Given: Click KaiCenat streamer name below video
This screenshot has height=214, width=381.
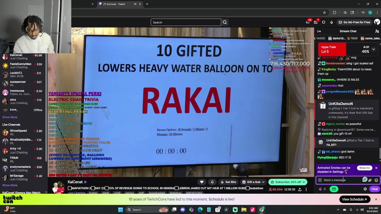Looking at the screenshot, I should click(75, 182).
